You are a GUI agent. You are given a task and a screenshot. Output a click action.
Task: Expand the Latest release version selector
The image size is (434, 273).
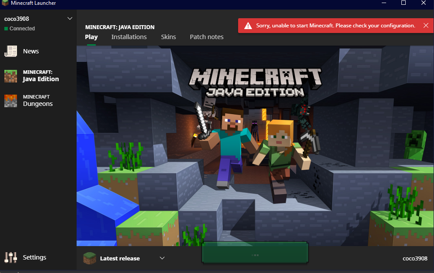point(162,258)
